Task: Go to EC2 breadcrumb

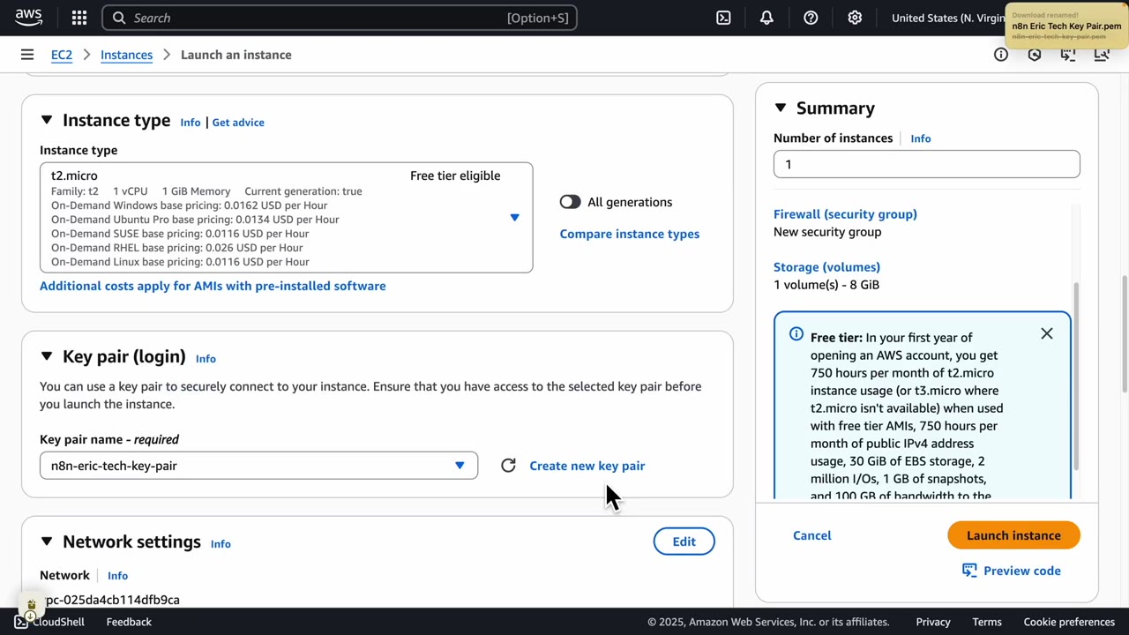Action: (x=62, y=55)
